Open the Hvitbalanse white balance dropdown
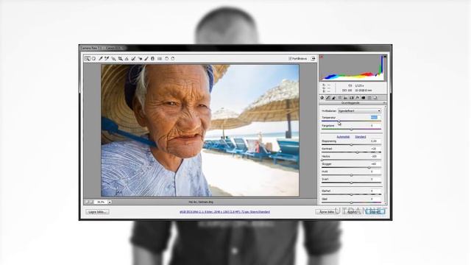The image size is (471, 265). coord(360,111)
